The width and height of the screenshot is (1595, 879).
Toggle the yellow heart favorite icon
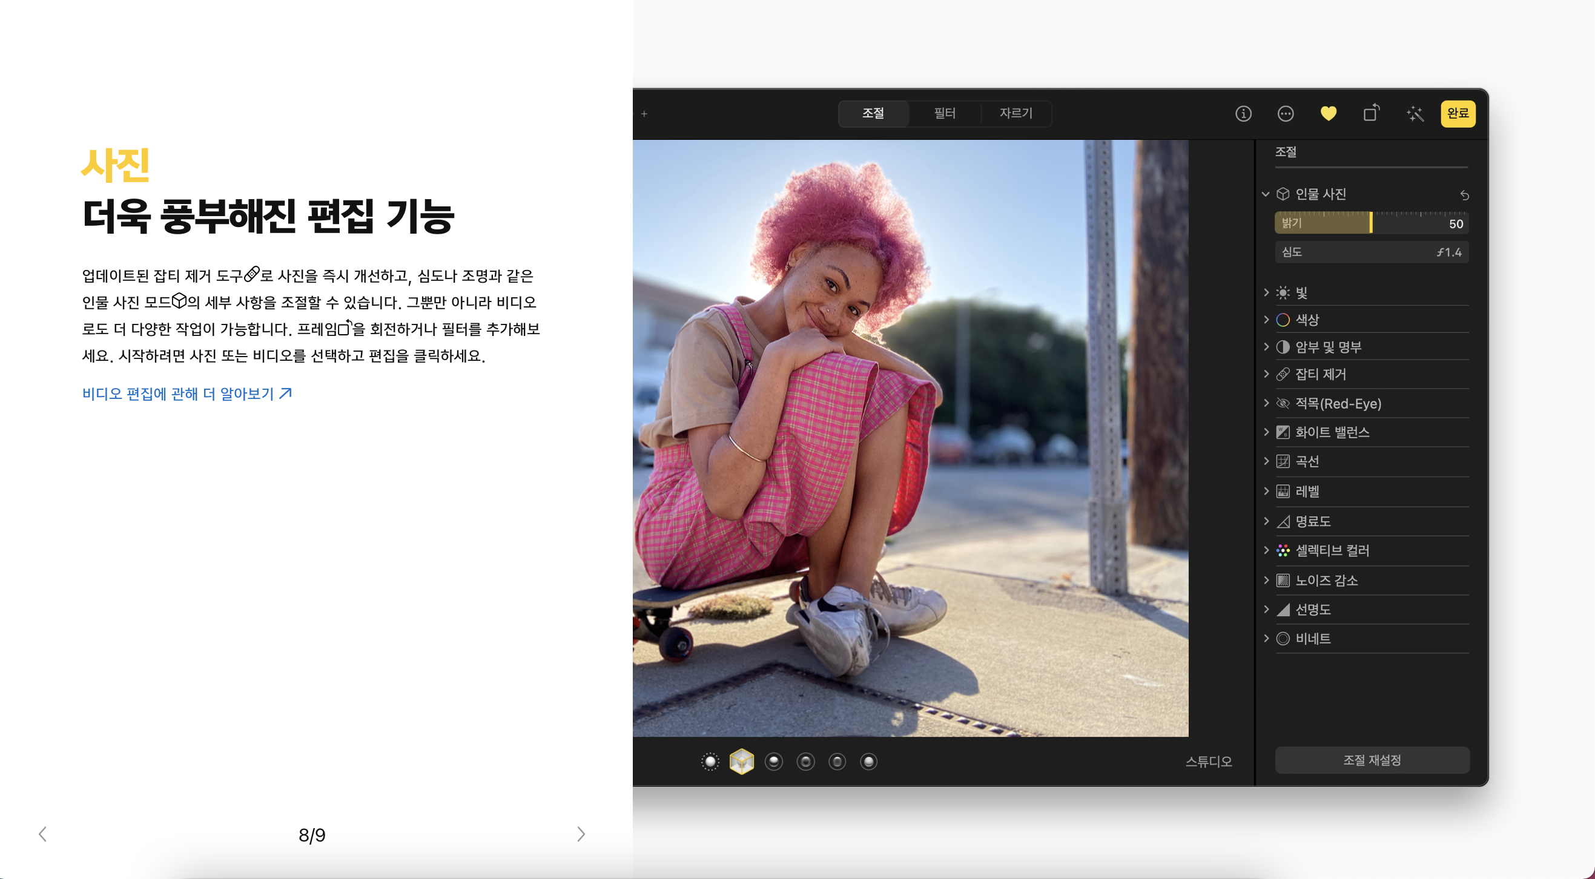point(1328,114)
